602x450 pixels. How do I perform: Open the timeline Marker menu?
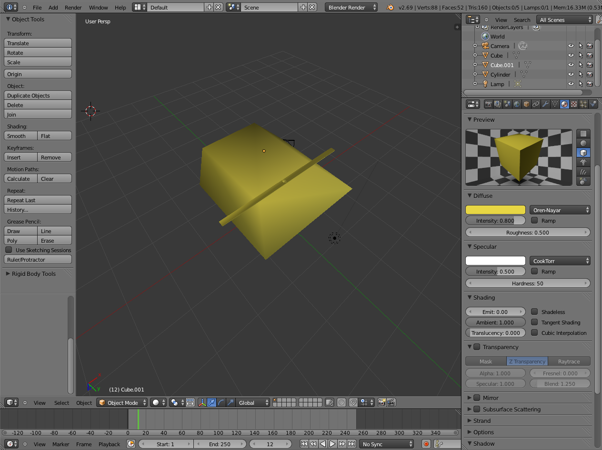[61, 444]
